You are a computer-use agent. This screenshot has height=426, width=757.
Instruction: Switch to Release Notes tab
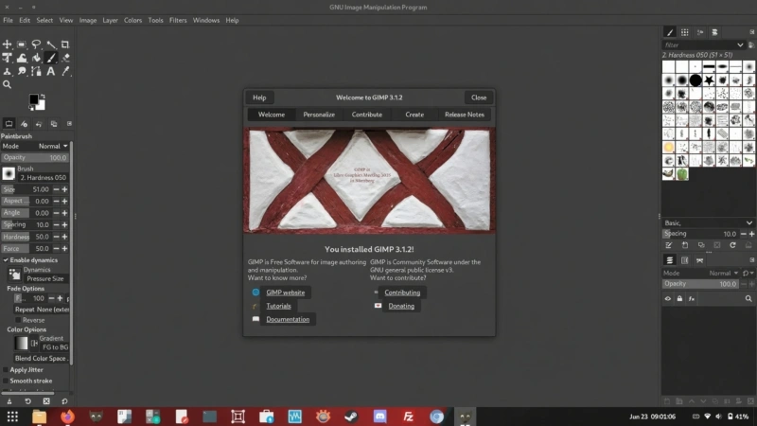click(464, 115)
